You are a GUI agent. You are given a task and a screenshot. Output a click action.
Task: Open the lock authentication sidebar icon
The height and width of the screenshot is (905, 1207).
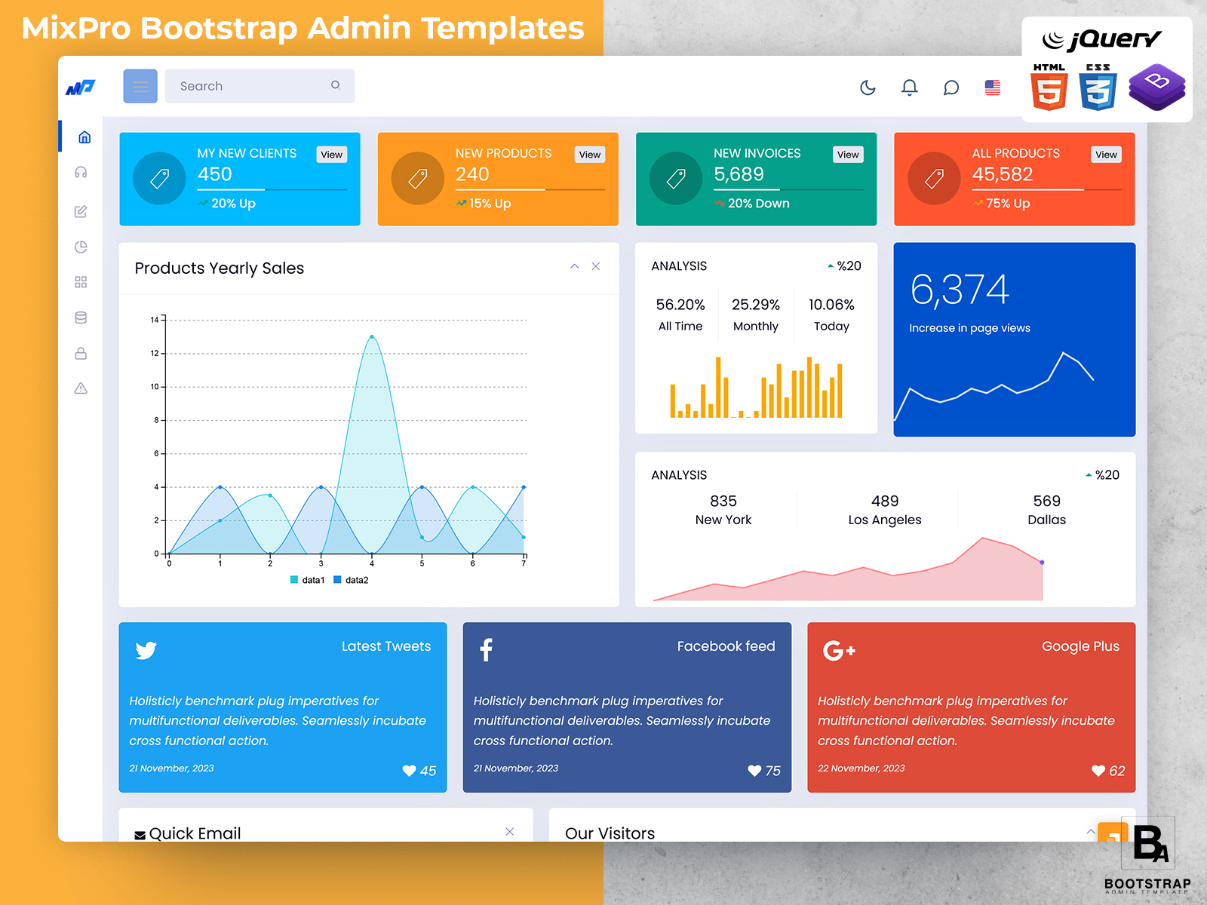point(81,353)
